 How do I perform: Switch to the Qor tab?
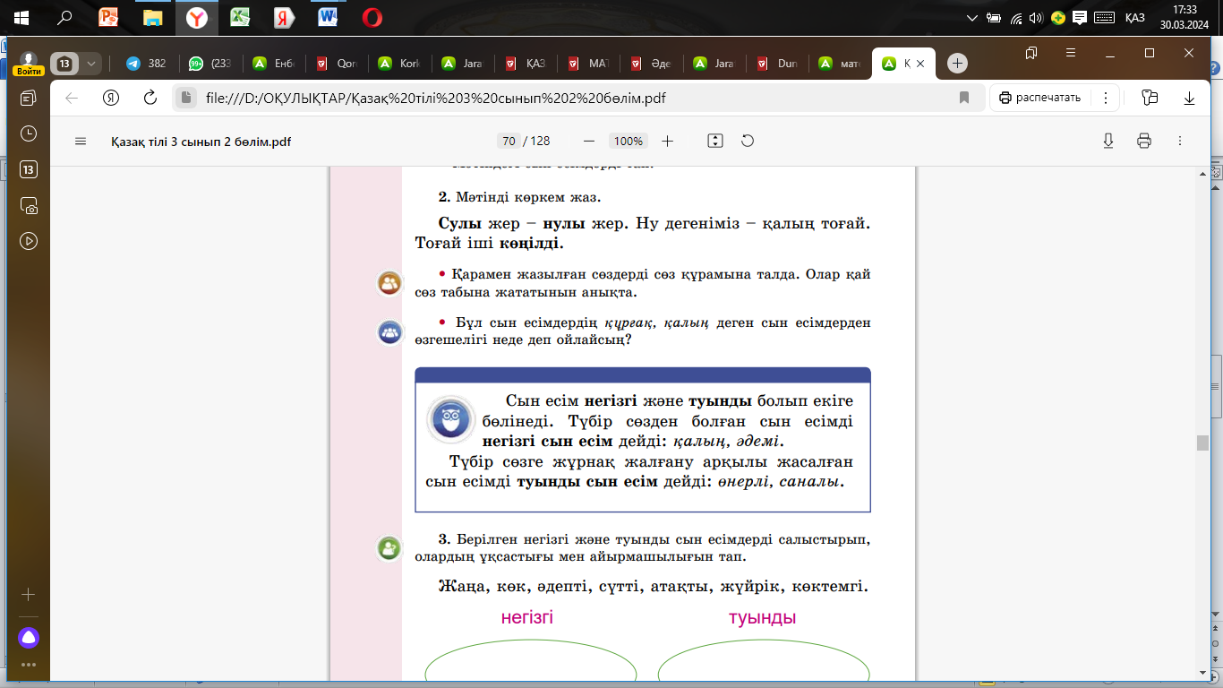pos(336,64)
